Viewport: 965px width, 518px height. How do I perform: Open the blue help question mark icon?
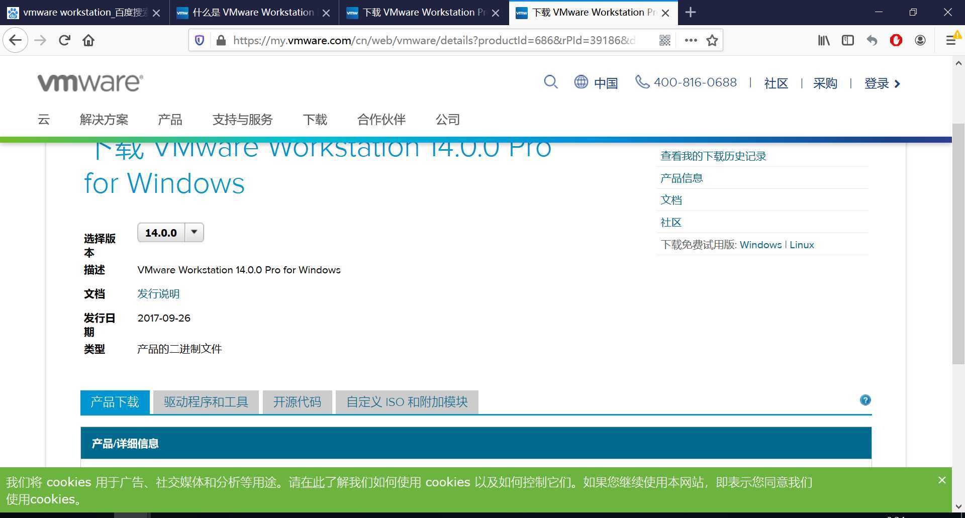click(865, 400)
